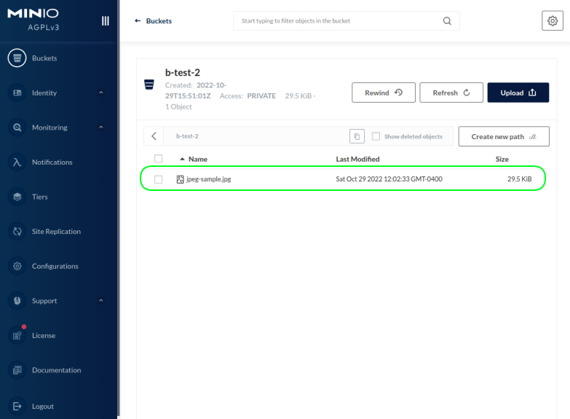The height and width of the screenshot is (419, 570).
Task: Click the settings gear icon at top right
Action: [x=553, y=21]
